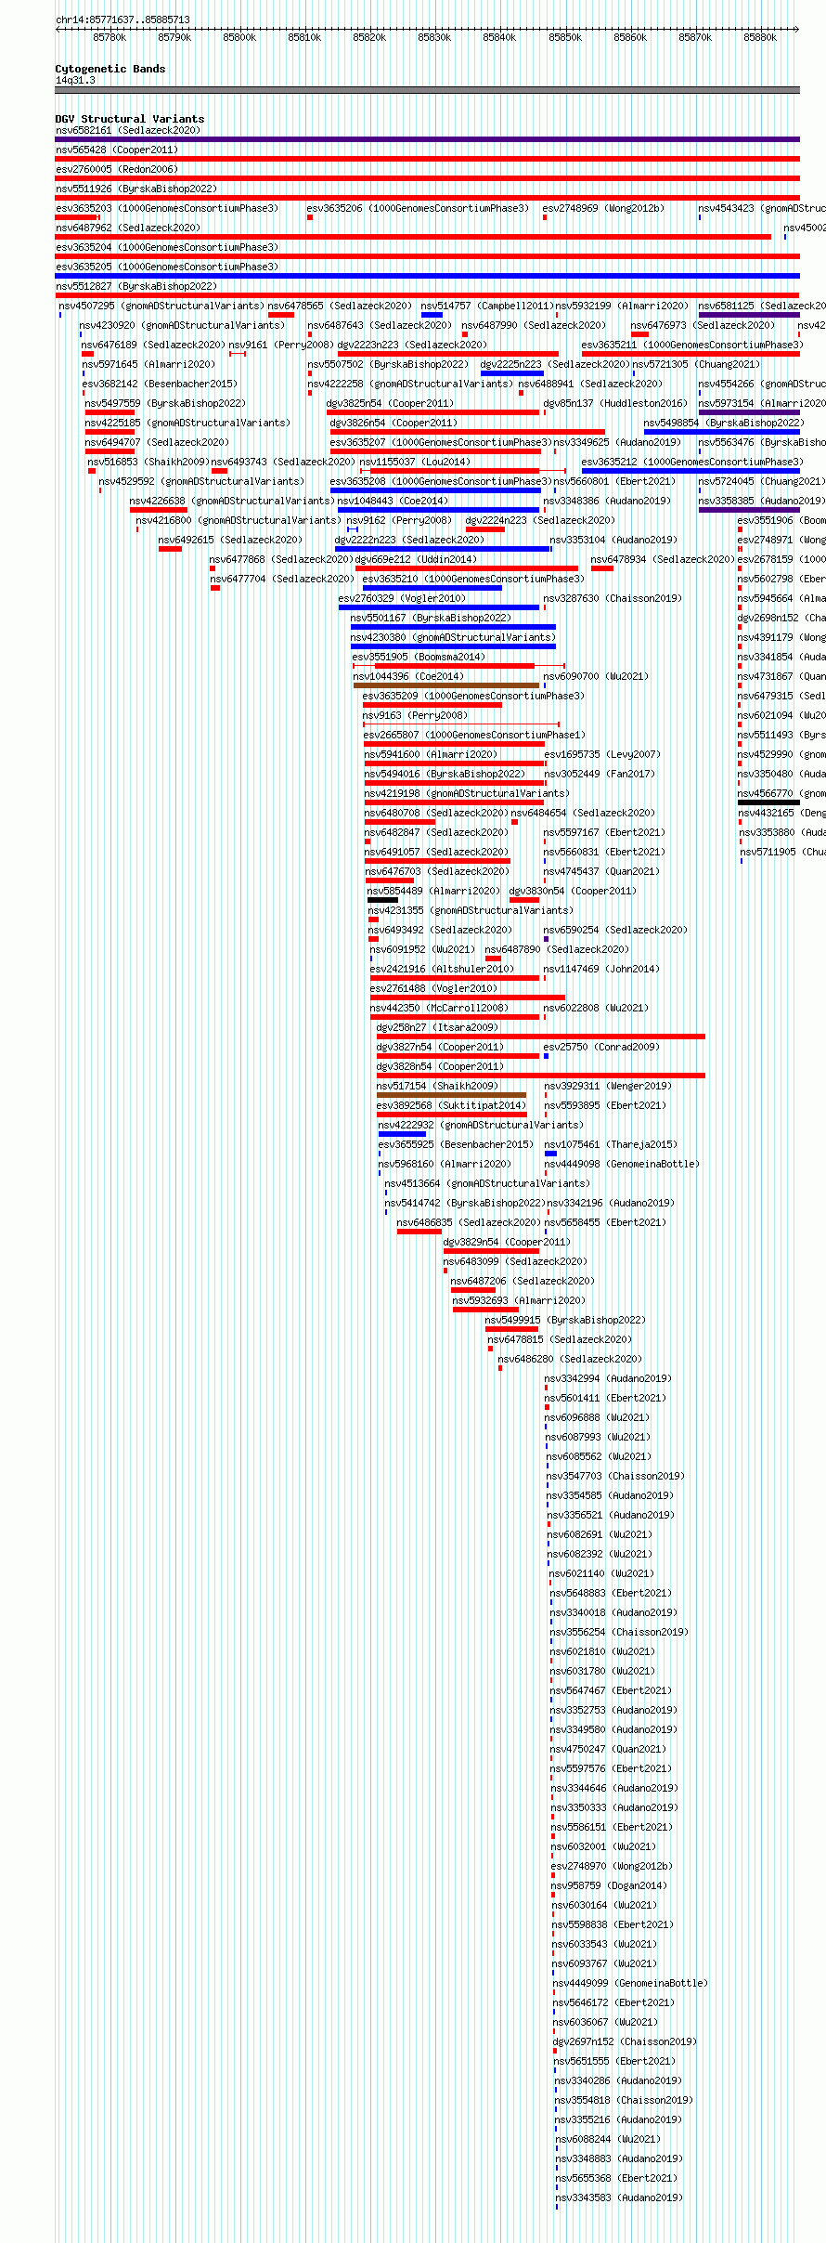Click the 14q31.3 cytogenetic band bar
This screenshot has width=826, height=2243.
point(427,90)
